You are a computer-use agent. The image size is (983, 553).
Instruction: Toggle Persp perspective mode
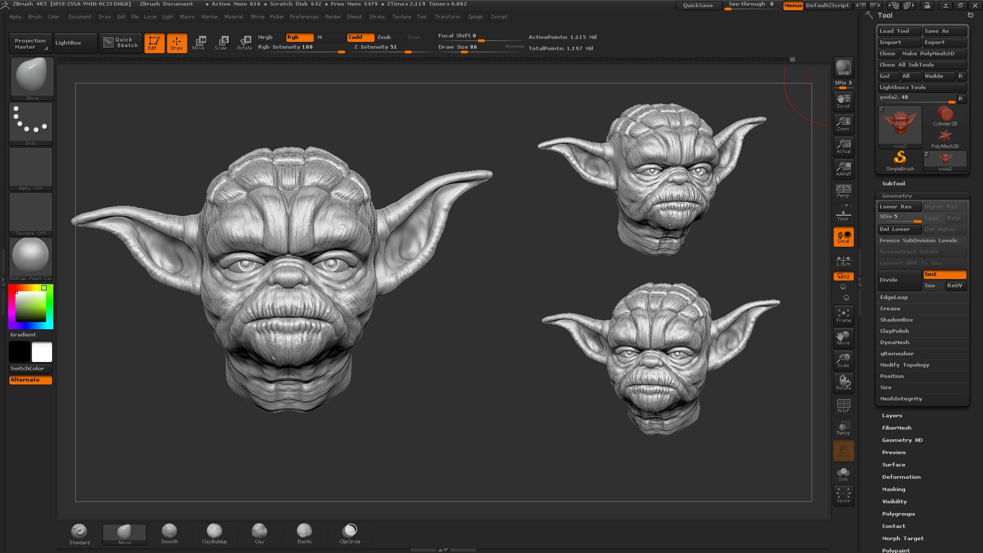coord(843,191)
